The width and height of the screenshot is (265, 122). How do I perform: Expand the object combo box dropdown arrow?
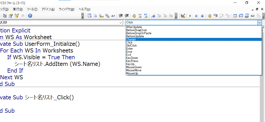[x=121, y=22]
